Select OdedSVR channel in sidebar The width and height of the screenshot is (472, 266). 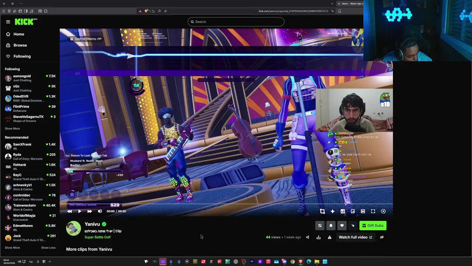[30, 98]
